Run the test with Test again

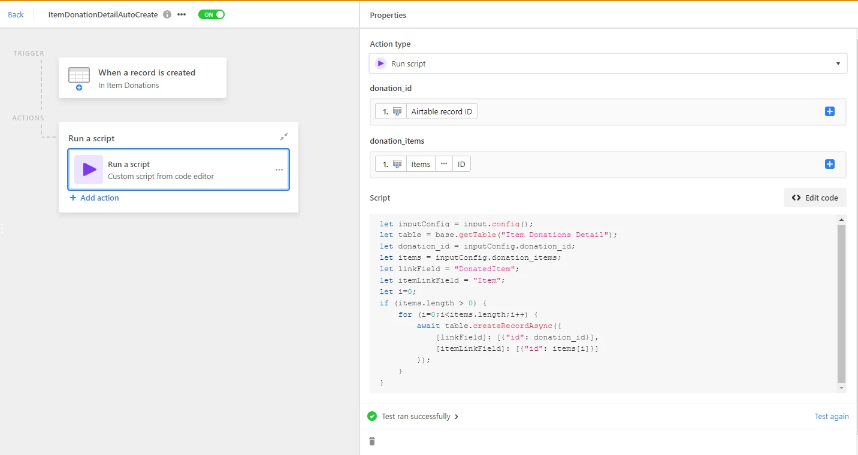coord(832,416)
